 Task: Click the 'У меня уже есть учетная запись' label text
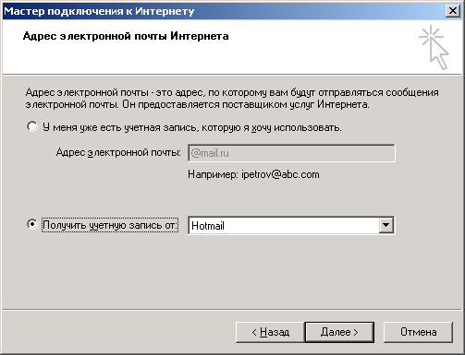point(192,127)
